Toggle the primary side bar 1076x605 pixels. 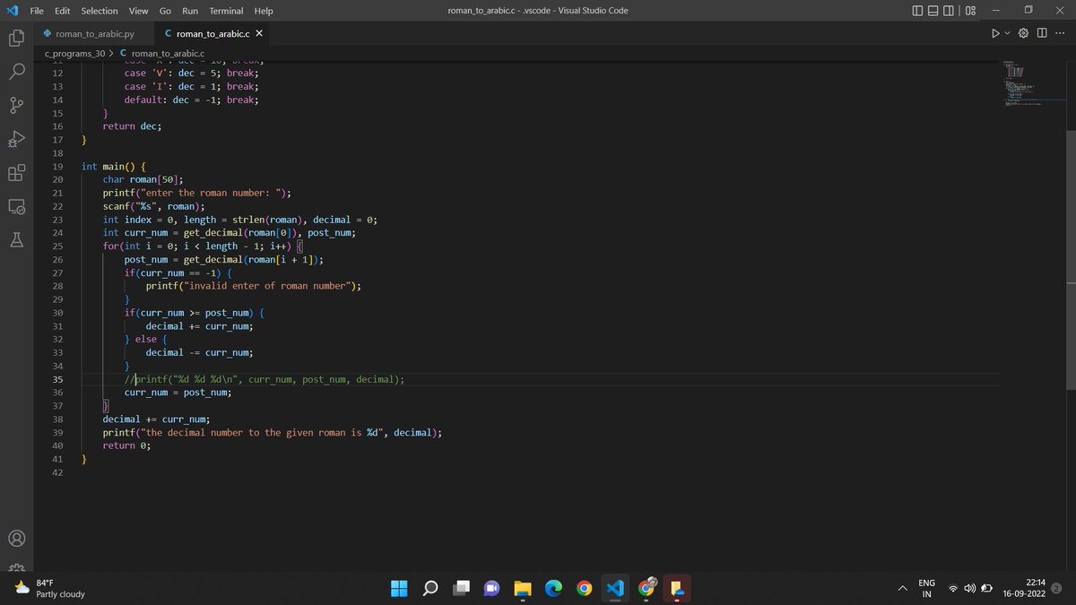918,11
